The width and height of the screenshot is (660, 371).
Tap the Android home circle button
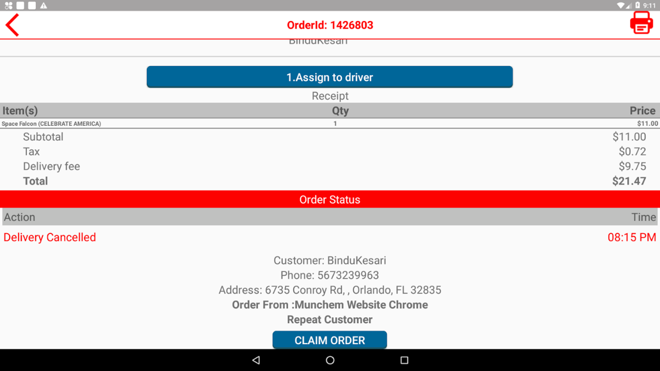tap(330, 360)
